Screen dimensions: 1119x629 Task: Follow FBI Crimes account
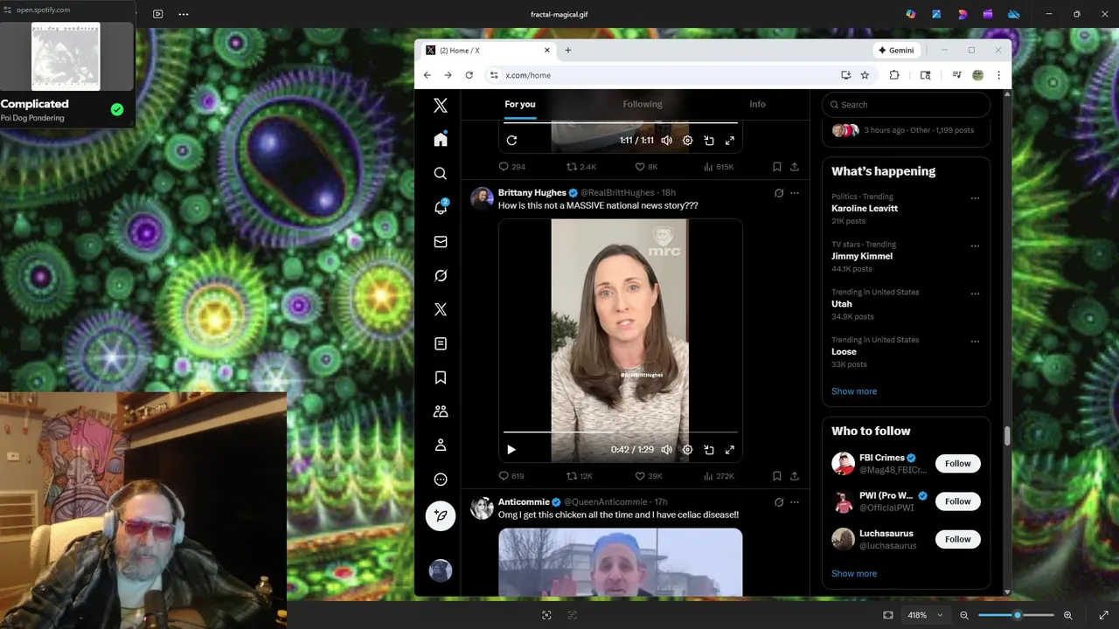pos(957,464)
